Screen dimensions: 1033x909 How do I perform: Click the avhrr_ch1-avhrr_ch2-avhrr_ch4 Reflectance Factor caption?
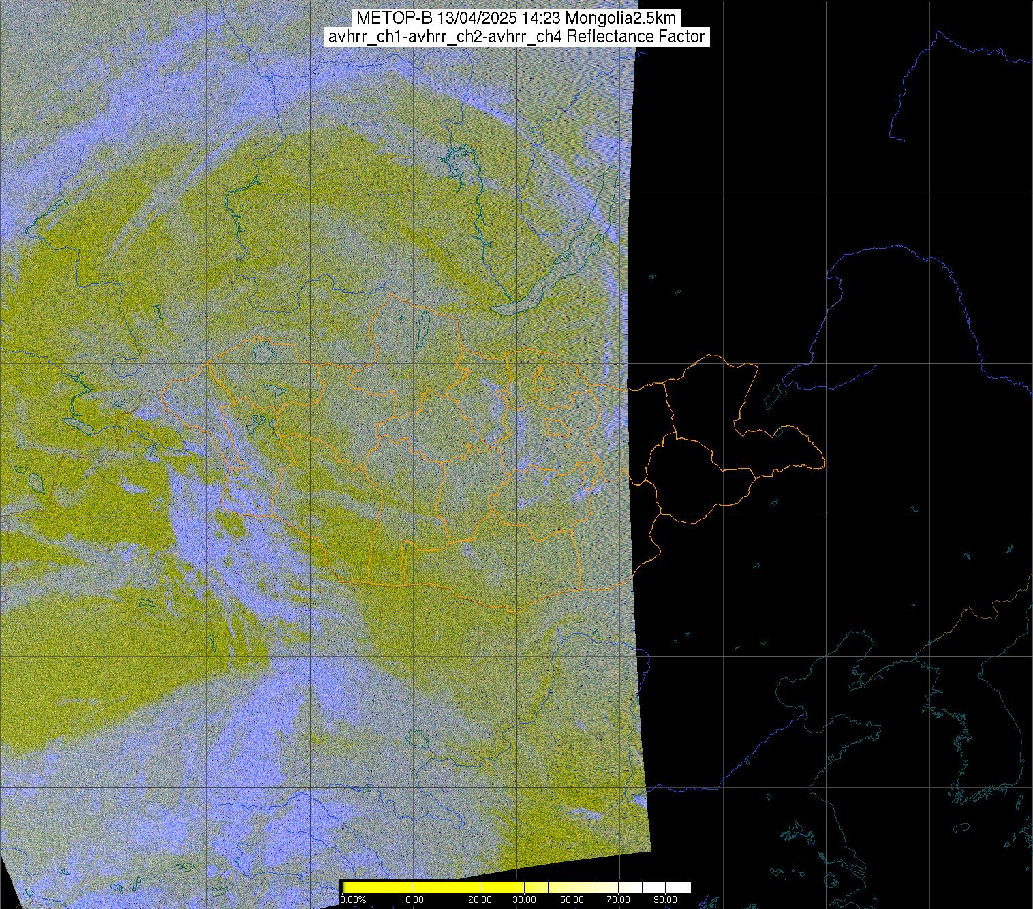[x=516, y=37]
